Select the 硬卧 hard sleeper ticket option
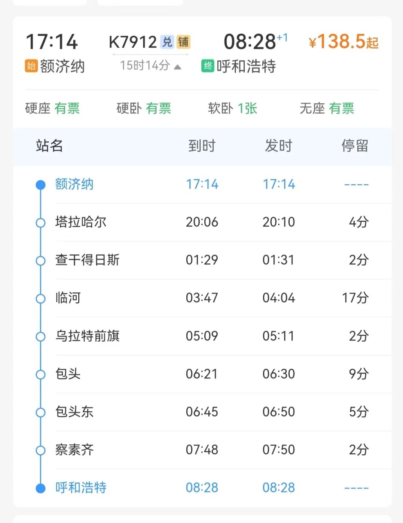The height and width of the screenshot is (523, 403). 144,108
